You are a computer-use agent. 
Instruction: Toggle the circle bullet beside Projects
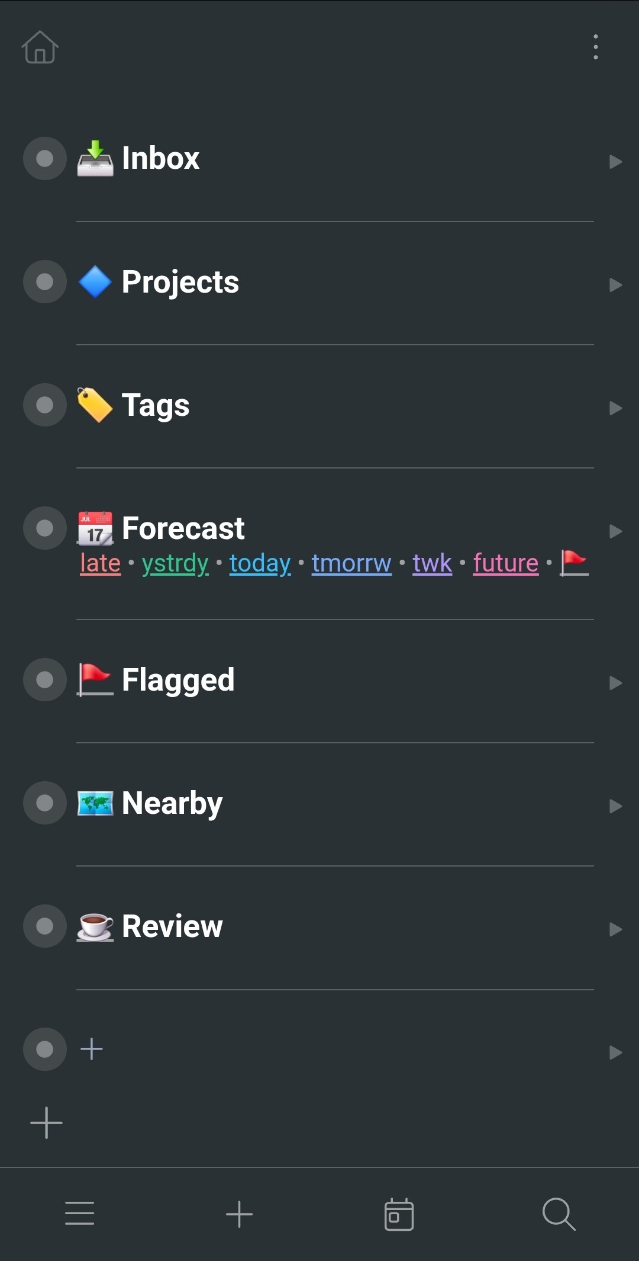click(45, 282)
